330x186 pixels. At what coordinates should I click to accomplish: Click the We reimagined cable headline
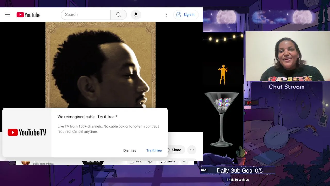click(x=87, y=117)
